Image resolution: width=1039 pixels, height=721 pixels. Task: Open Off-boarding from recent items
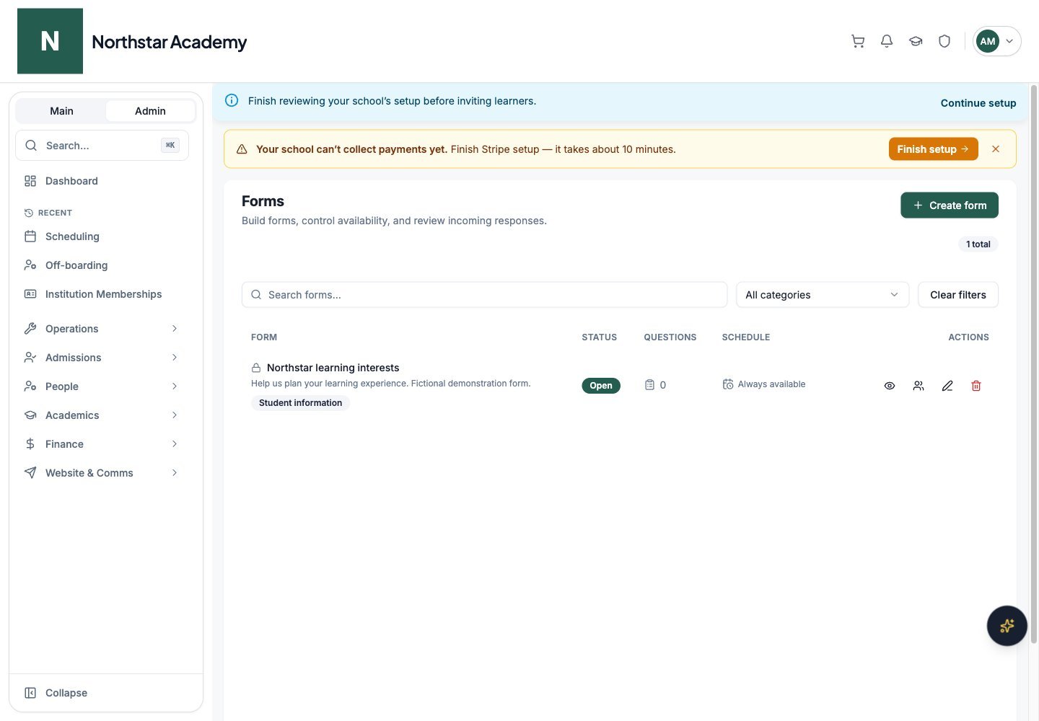pos(102,265)
